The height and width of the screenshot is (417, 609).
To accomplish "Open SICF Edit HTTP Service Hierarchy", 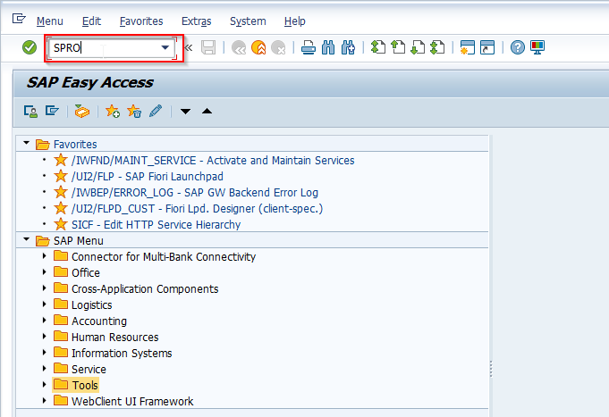I will [x=156, y=225].
